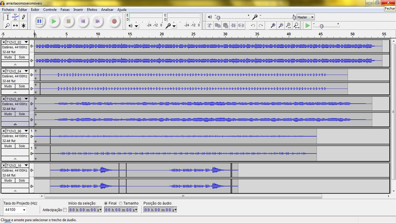Select the Envelope tool
396x223 pixels.
click(x=15, y=17)
